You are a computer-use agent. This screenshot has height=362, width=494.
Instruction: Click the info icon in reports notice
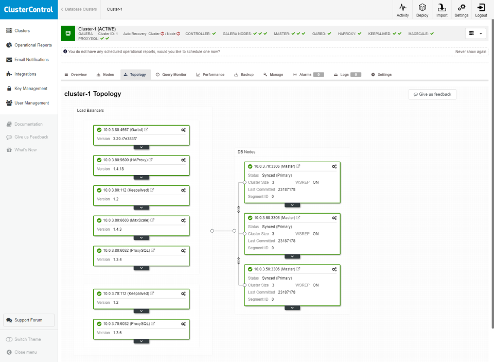(65, 51)
